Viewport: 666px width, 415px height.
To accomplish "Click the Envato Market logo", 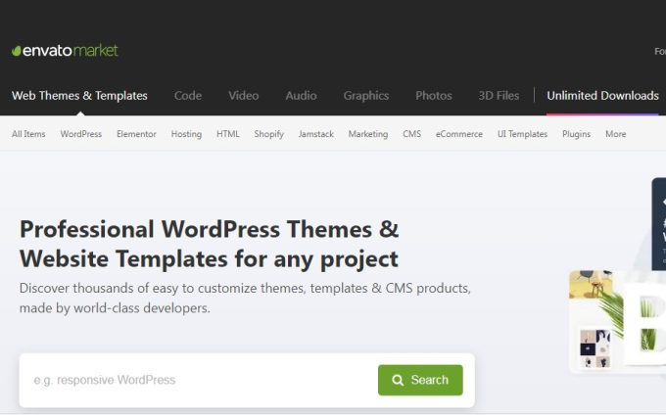I will tap(65, 51).
